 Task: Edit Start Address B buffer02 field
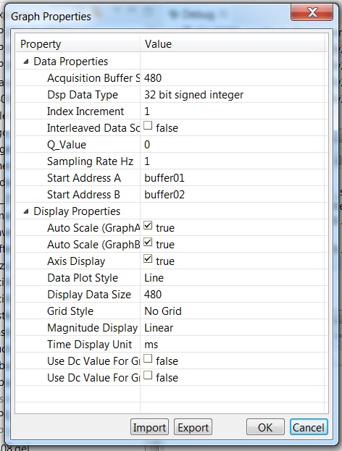(233, 195)
